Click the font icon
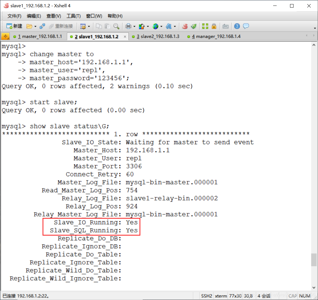 point(169,26)
